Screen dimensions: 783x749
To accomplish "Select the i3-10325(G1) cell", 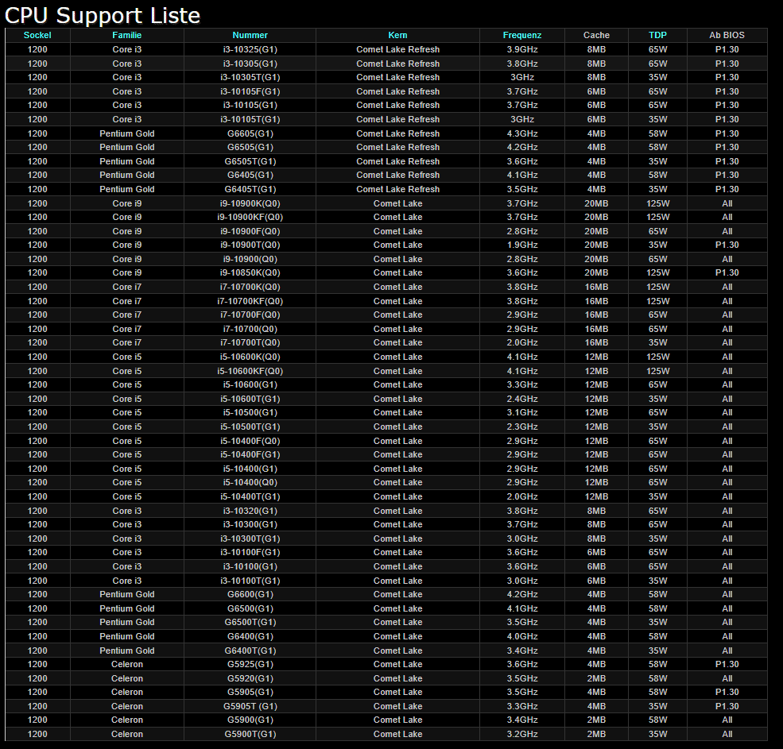I will (x=250, y=49).
